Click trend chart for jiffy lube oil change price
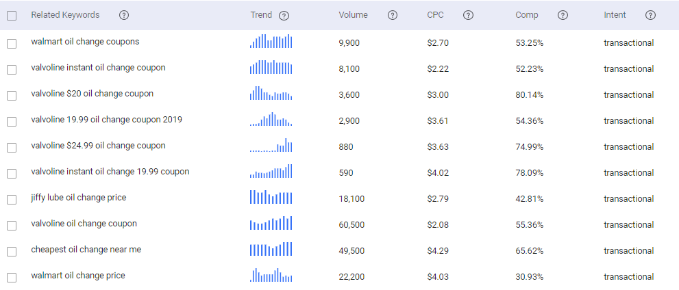The height and width of the screenshot is (290, 679). (271, 197)
